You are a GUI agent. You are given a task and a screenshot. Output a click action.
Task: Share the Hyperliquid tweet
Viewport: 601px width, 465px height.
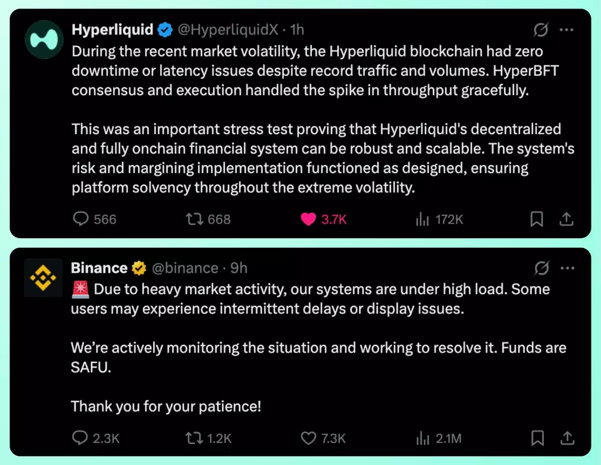566,219
